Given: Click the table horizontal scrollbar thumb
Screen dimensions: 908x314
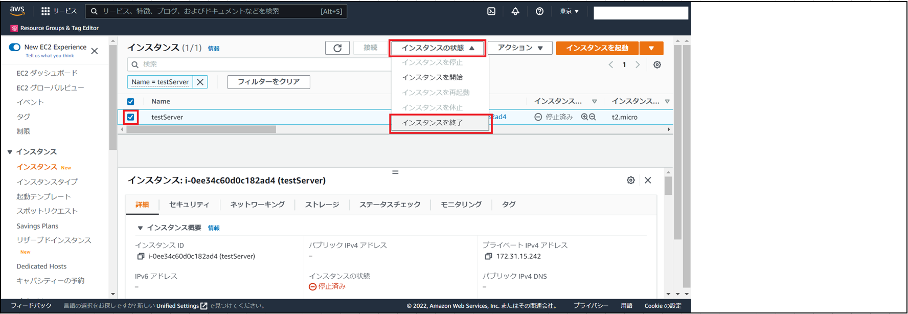Looking at the screenshot, I should point(201,129).
